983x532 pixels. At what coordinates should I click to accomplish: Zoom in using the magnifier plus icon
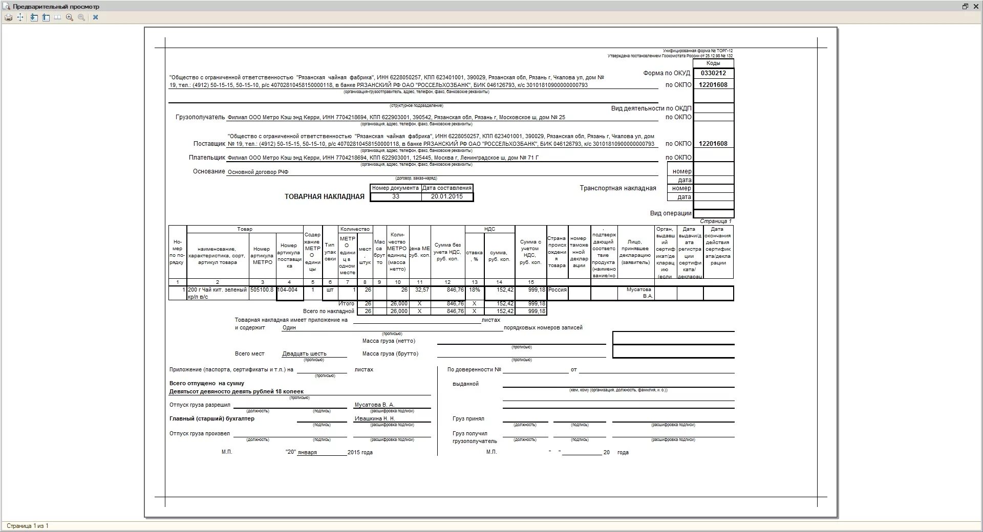coord(70,17)
